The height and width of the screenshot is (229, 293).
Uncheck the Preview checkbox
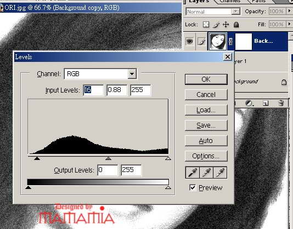tap(193, 187)
